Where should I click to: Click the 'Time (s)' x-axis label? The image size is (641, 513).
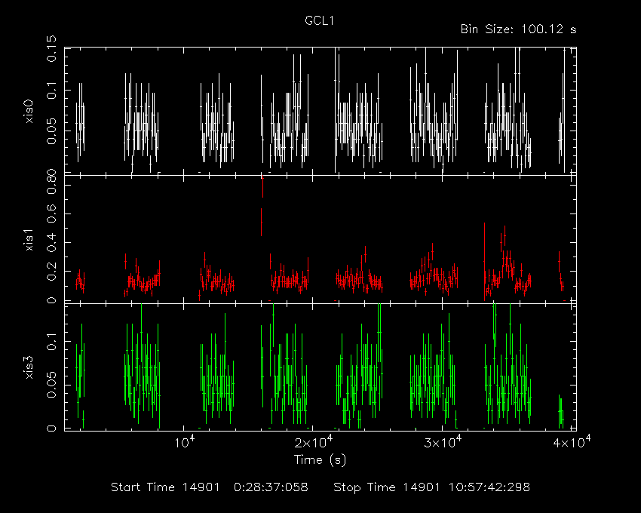320,460
